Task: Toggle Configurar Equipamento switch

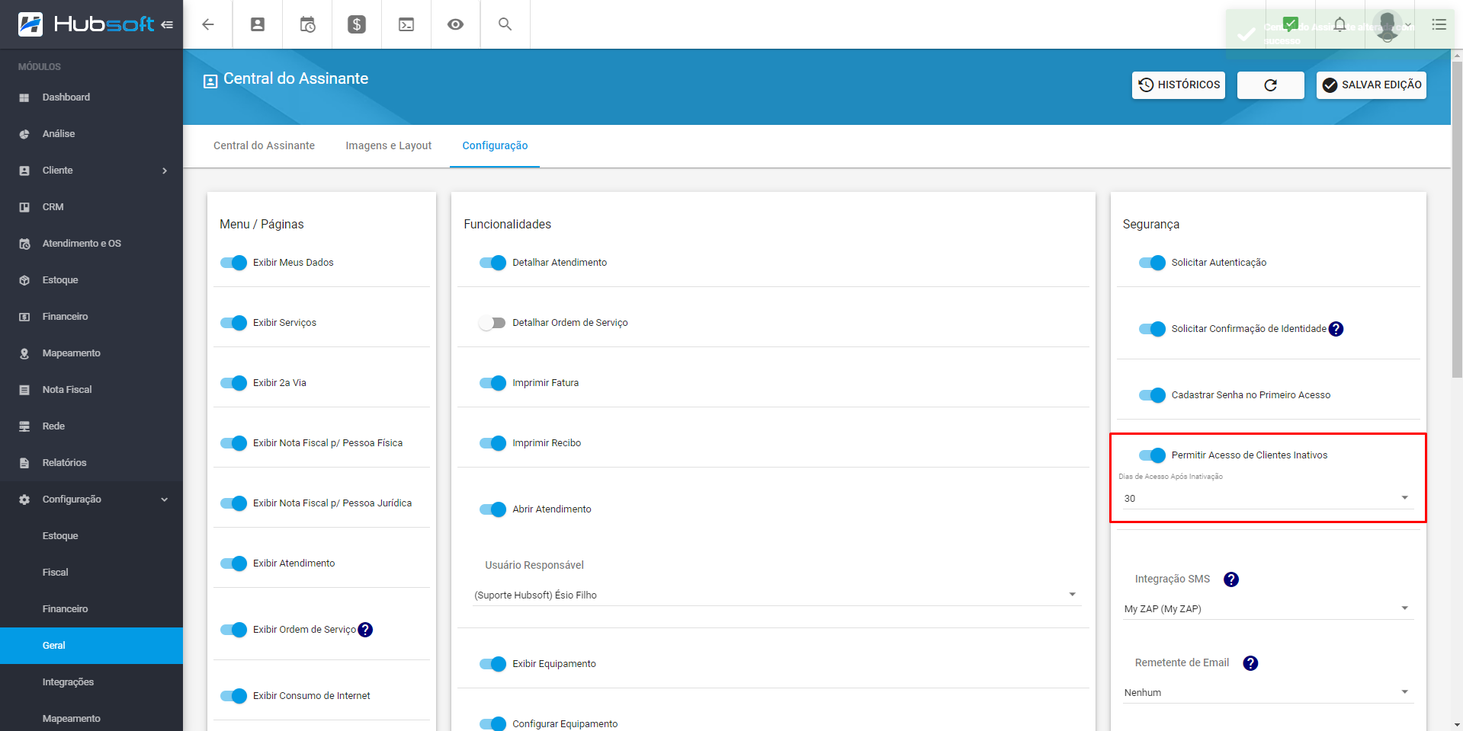Action: [x=492, y=724]
